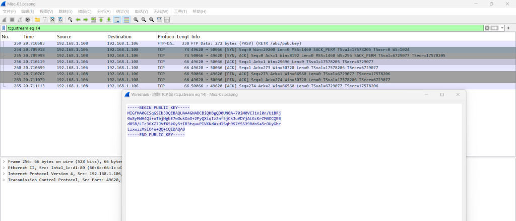This screenshot has width=516, height=221.
Task: Expand the Frame 256 tree row
Action: click(x=4, y=161)
